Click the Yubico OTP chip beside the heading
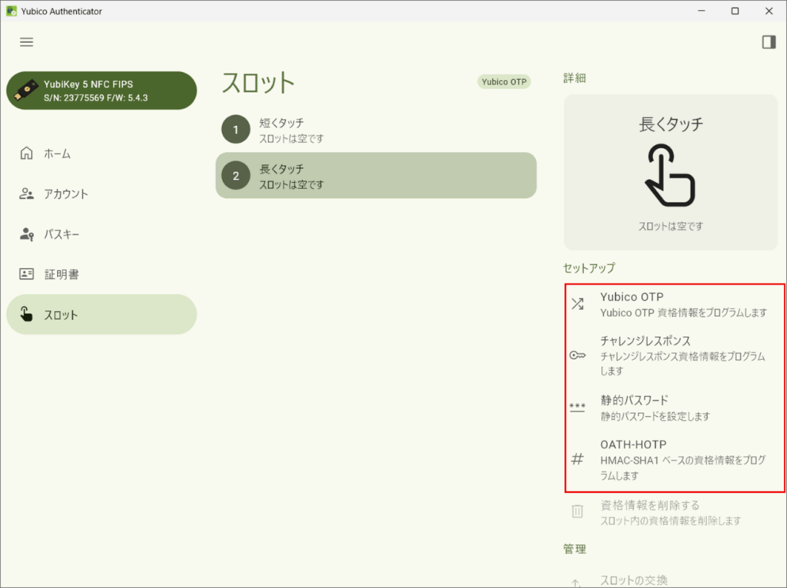The image size is (787, 588). (504, 81)
